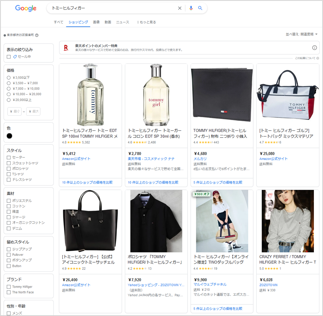
Task: Tick the Tシャツ style checkbox
Action: tap(9, 174)
